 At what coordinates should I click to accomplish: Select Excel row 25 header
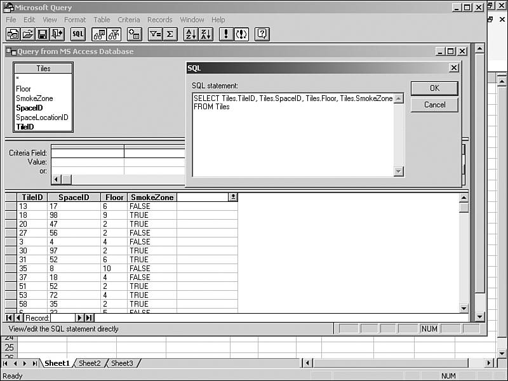click(x=9, y=347)
